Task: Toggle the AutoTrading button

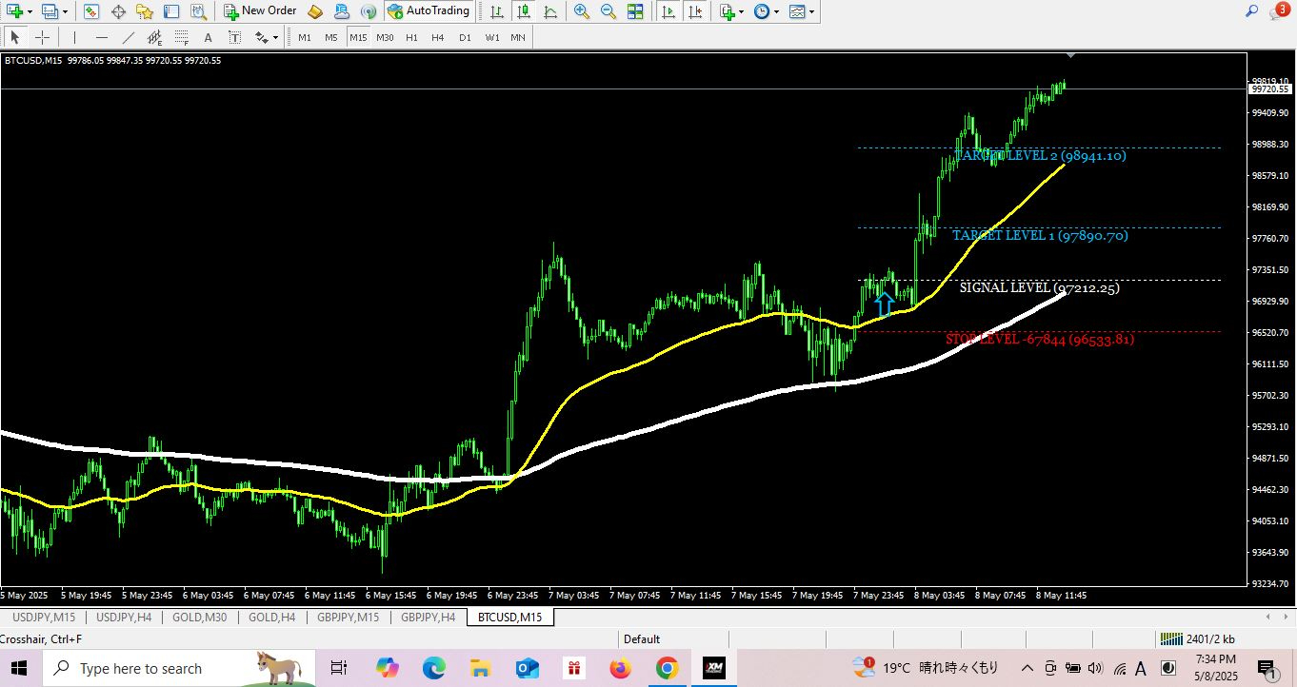Action: [429, 11]
